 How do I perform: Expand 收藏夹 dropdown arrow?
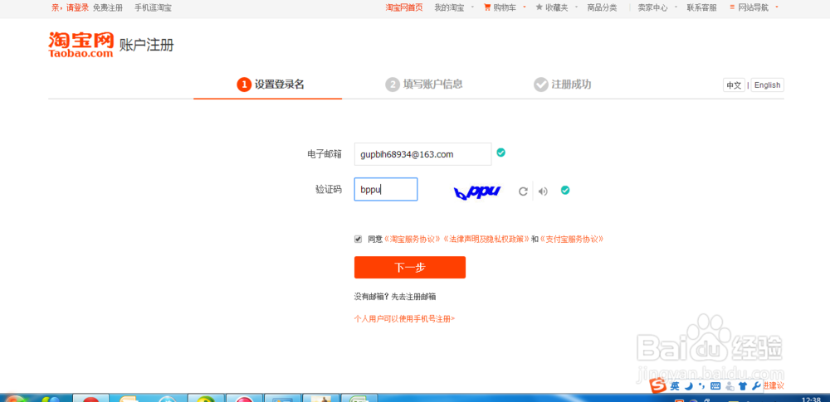tap(576, 7)
